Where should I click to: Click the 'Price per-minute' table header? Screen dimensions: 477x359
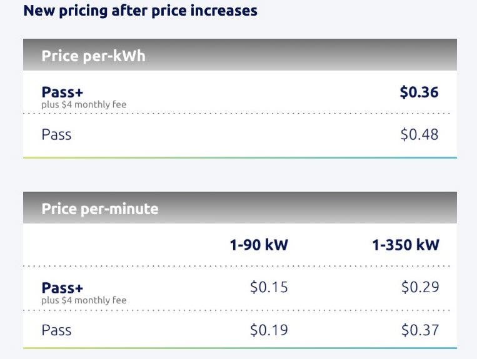tap(100, 209)
